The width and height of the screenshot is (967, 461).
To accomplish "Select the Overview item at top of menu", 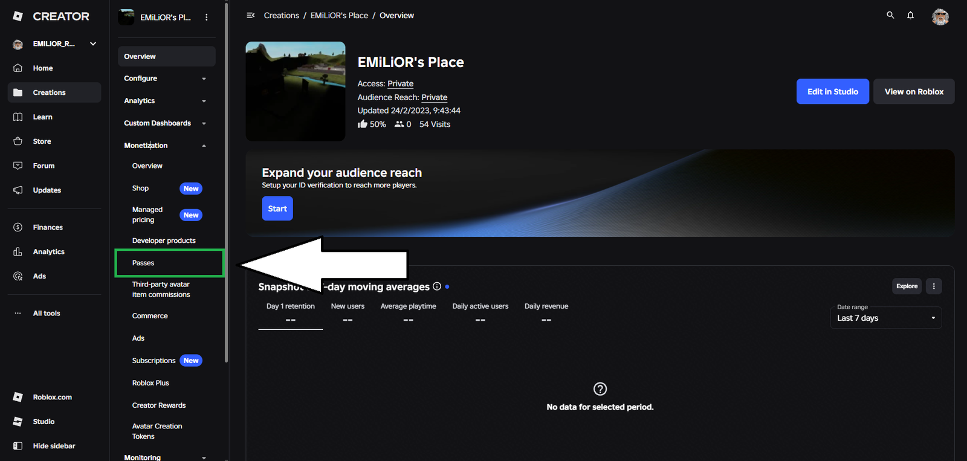I will click(x=167, y=56).
